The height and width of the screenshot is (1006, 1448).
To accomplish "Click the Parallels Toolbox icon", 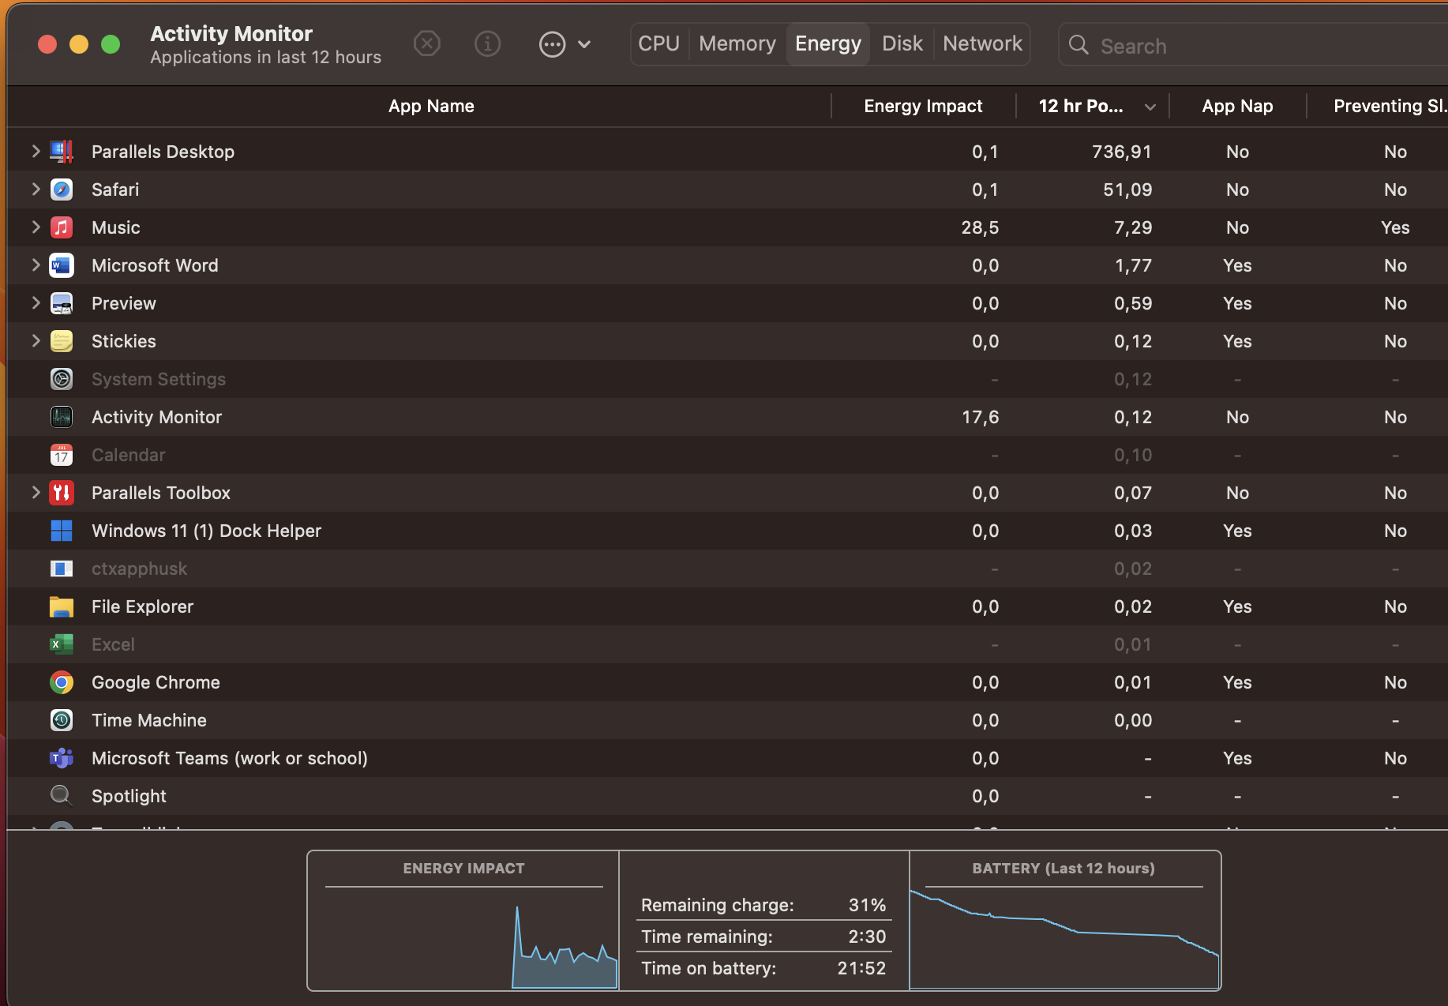I will 62,493.
